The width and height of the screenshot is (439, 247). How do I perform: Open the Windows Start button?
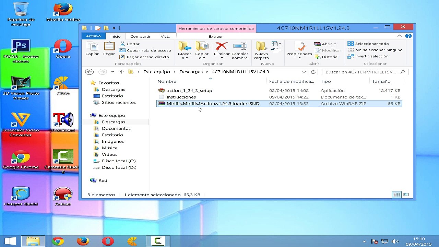(10, 242)
